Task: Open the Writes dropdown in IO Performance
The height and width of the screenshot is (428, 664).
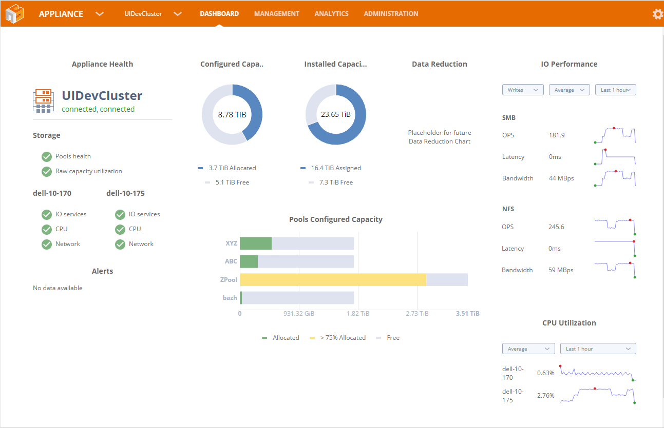Action: coord(523,90)
